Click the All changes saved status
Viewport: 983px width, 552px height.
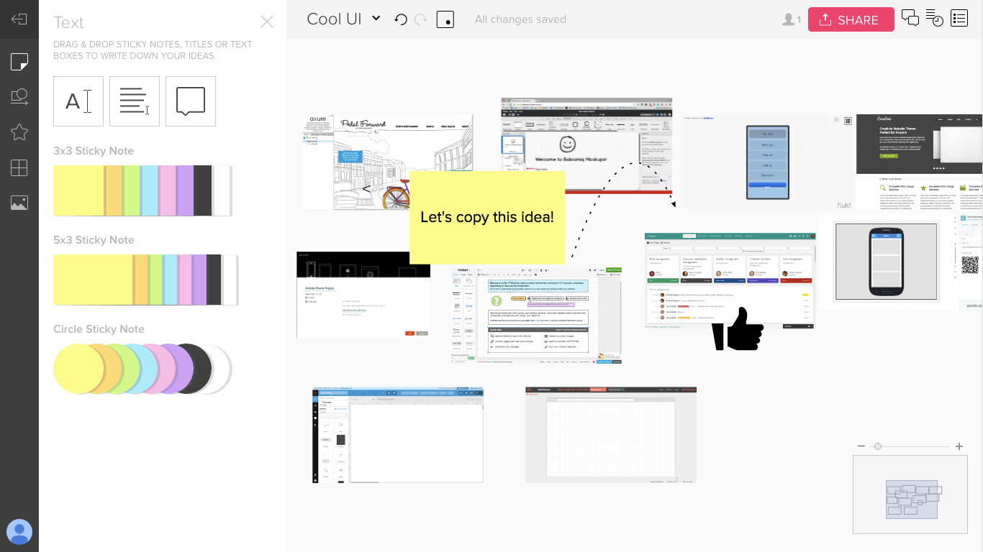point(520,19)
